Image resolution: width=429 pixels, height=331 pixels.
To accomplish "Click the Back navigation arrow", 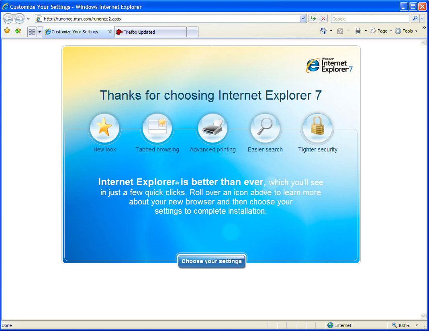I will click(8, 18).
